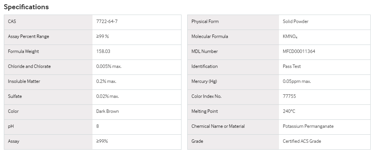Click the Assay ≥99% value cell
Screen dimensions: 373x152
[x=137, y=141]
